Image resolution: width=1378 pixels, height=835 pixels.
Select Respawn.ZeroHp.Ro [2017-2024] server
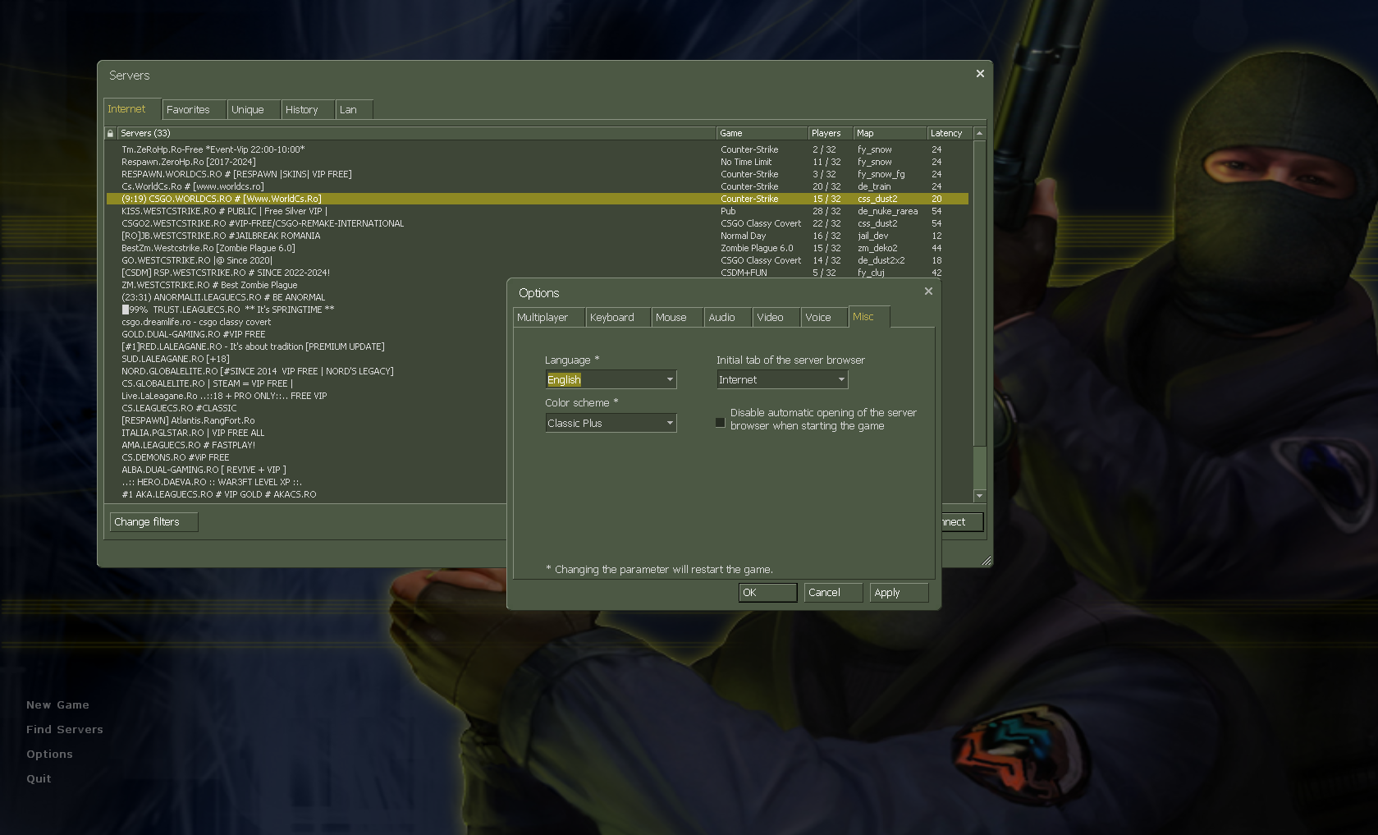pos(538,162)
